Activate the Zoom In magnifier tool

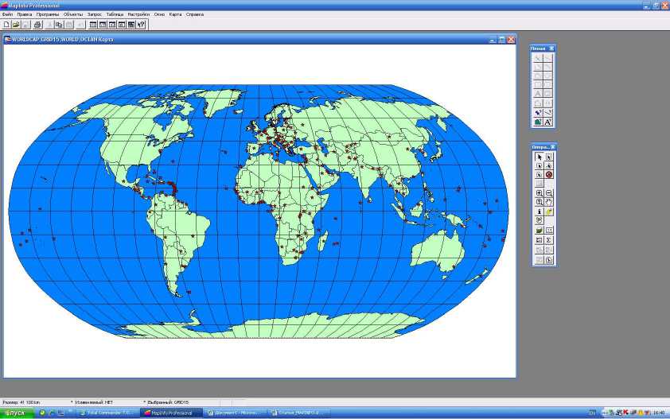539,193
